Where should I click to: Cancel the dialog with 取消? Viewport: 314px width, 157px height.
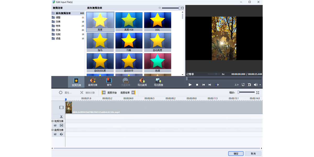pos(253,154)
